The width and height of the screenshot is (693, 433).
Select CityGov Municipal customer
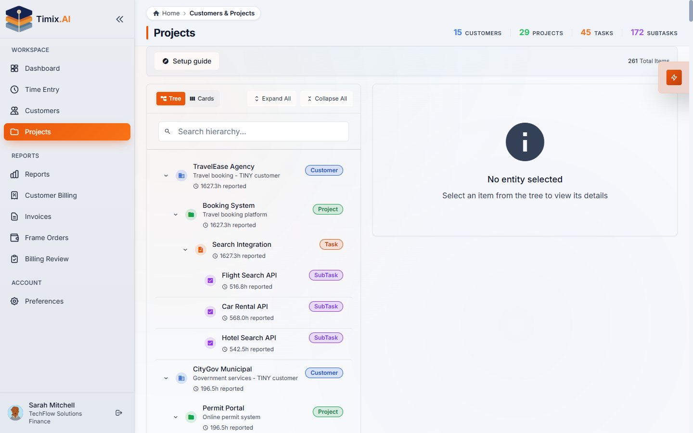[x=222, y=369]
